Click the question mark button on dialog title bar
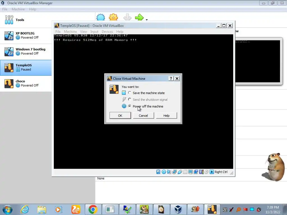Viewport: 287px width, 215px height. coord(171,78)
